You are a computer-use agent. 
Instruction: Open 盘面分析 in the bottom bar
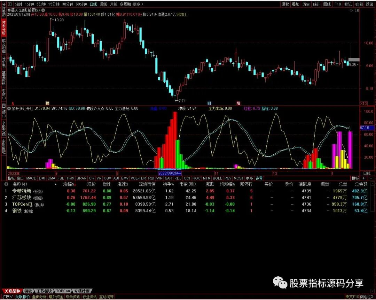point(39,297)
